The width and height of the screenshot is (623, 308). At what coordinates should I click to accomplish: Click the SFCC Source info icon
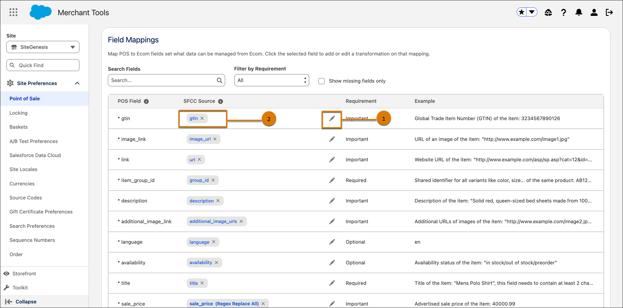point(221,101)
